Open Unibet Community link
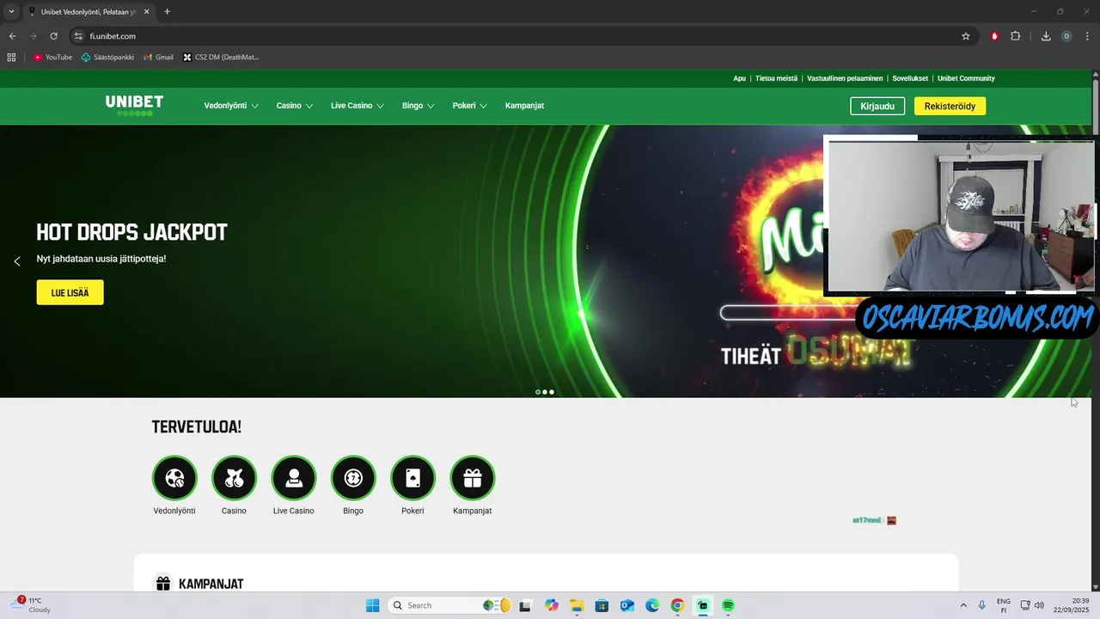Viewport: 1100px width, 619px height. coord(966,78)
